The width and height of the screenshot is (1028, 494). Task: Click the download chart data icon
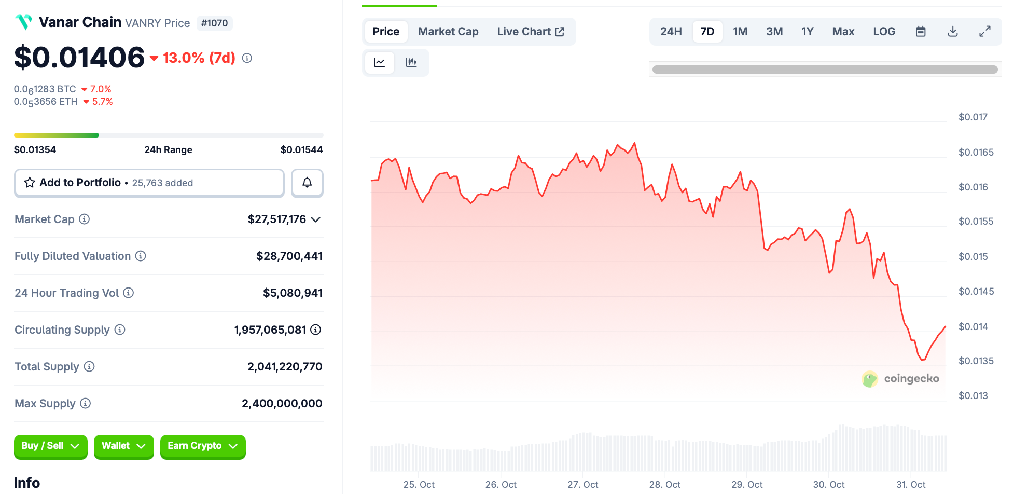tap(953, 31)
